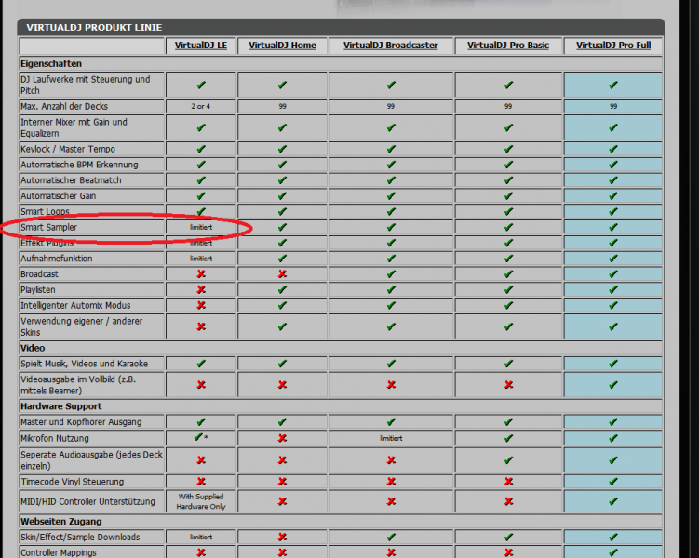Select '2 or 4' in Max. Anzahl der Decks
This screenshot has height=558, width=699.
[x=201, y=106]
